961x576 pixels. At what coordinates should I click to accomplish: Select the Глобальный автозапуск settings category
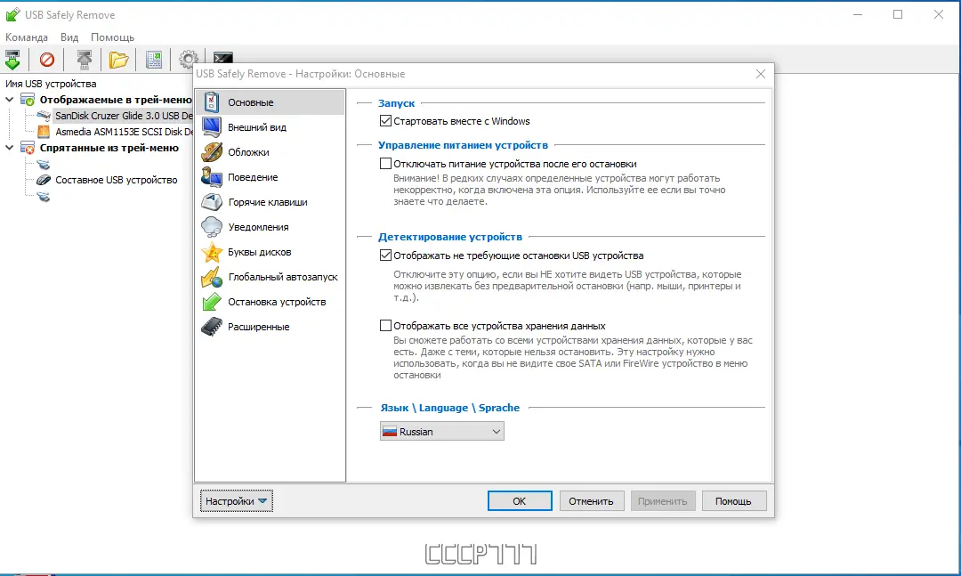270,277
